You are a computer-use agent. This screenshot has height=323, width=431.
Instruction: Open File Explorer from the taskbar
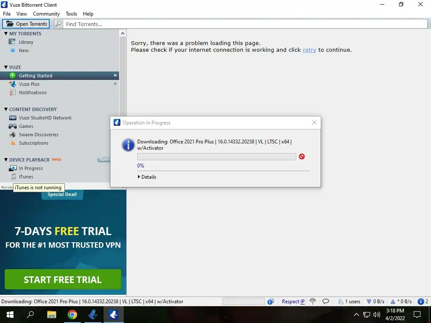tap(52, 315)
